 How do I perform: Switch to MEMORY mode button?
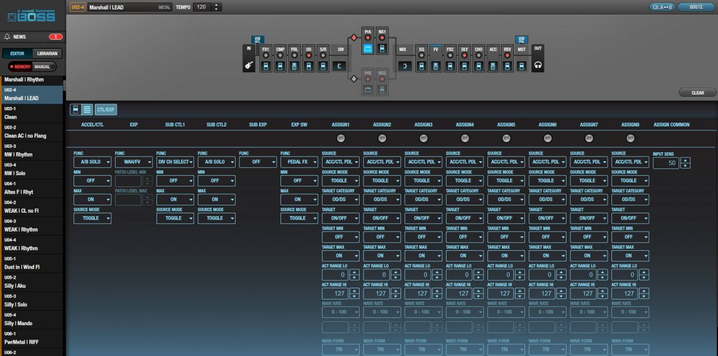20,67
